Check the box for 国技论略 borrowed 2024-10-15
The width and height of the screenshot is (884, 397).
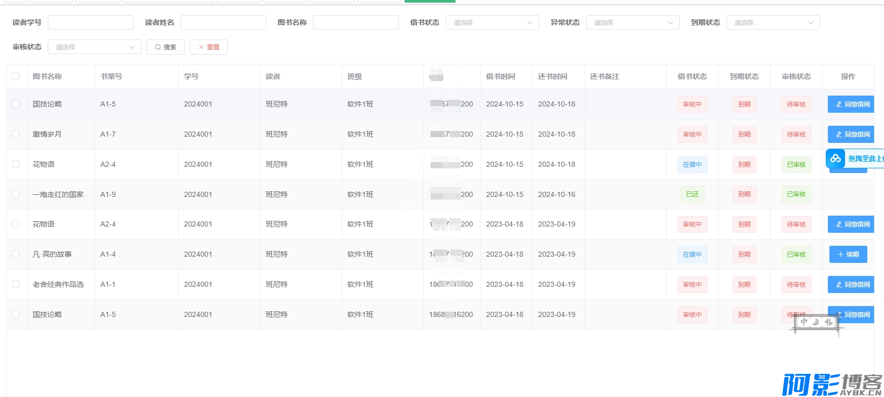[x=16, y=104]
